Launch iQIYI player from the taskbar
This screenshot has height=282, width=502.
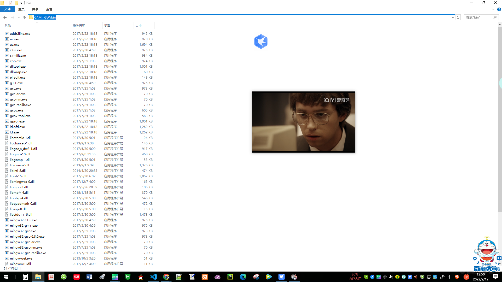tap(115, 277)
